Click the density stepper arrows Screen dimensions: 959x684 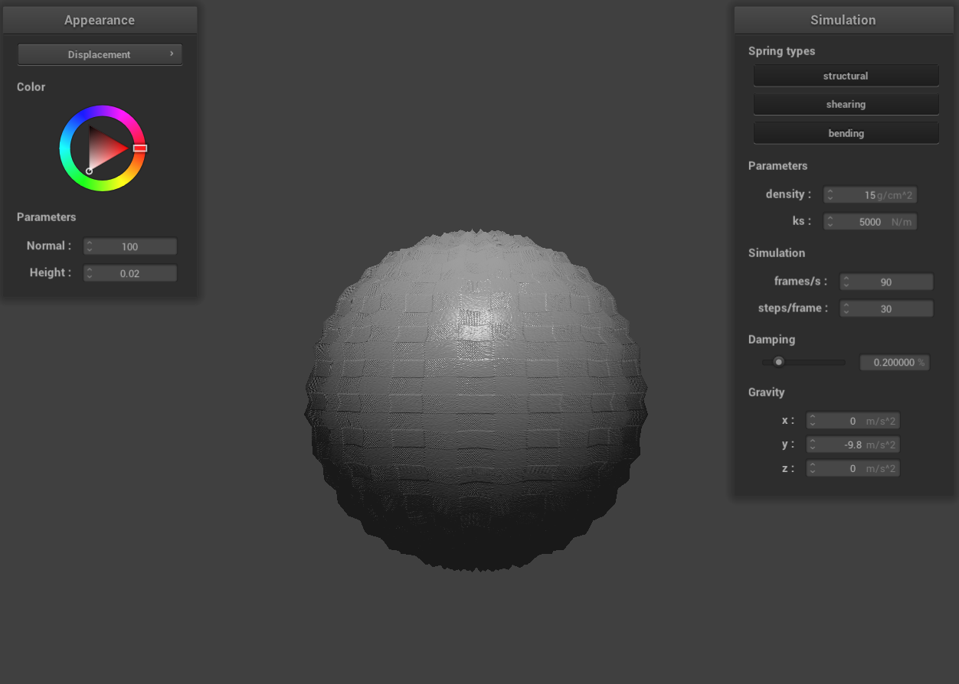pyautogui.click(x=830, y=195)
